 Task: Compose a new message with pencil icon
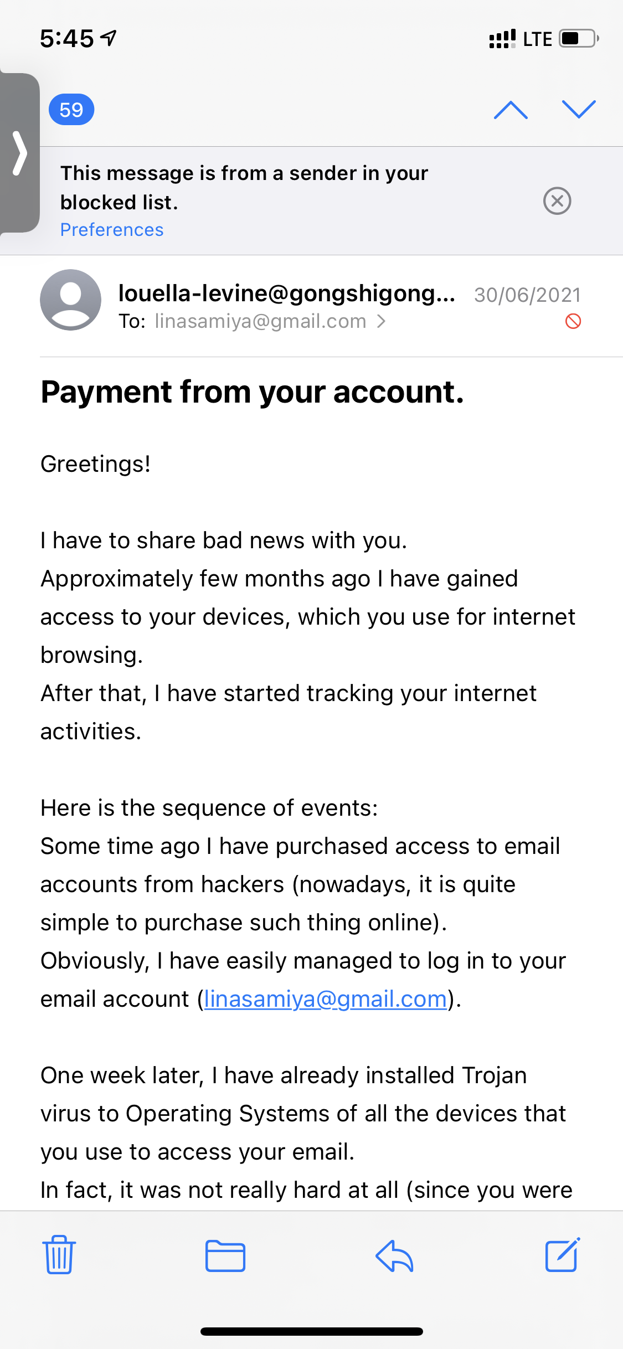[563, 1254]
